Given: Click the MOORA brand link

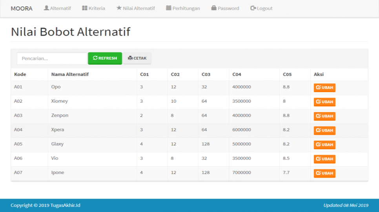Looking at the screenshot, I should (x=22, y=8).
